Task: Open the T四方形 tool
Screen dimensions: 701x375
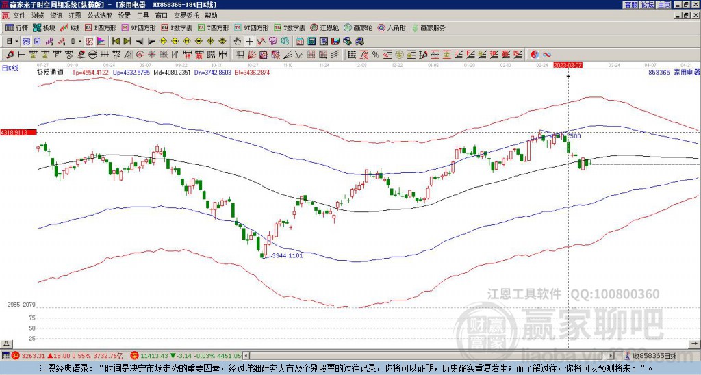Action: coord(214,27)
